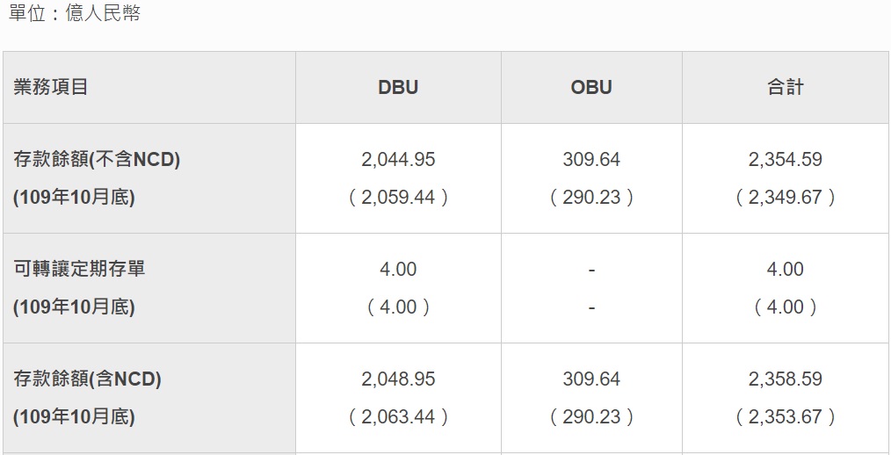Select bracketed OBU value 290.23 in the last row

591,416
